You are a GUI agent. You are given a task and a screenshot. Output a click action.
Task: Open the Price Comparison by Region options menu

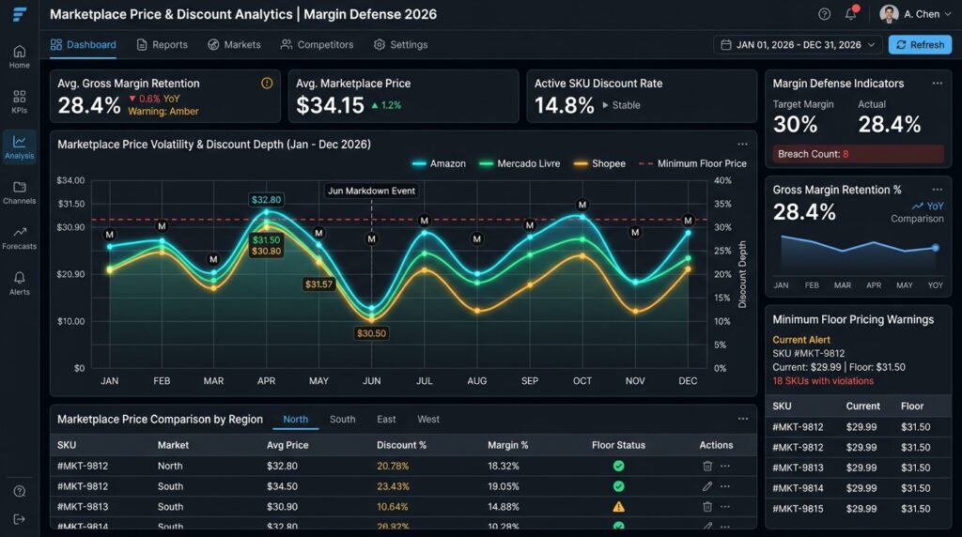click(x=743, y=419)
